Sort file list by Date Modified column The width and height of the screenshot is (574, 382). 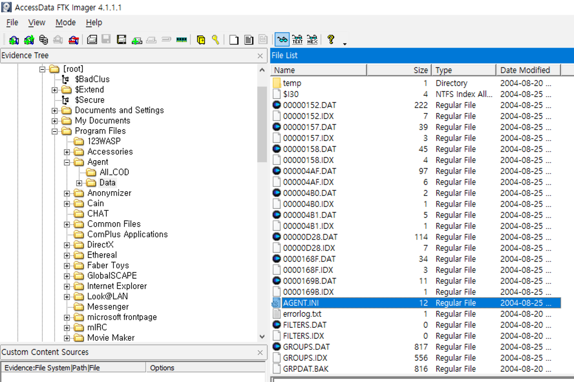[528, 70]
